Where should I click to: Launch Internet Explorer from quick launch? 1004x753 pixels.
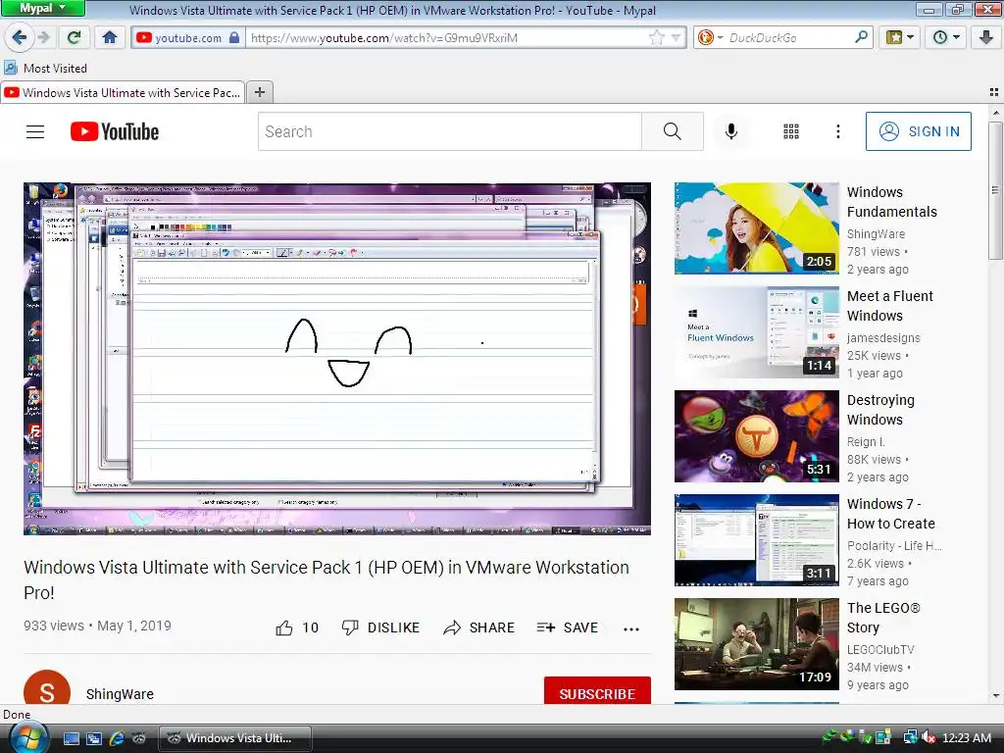click(x=117, y=738)
